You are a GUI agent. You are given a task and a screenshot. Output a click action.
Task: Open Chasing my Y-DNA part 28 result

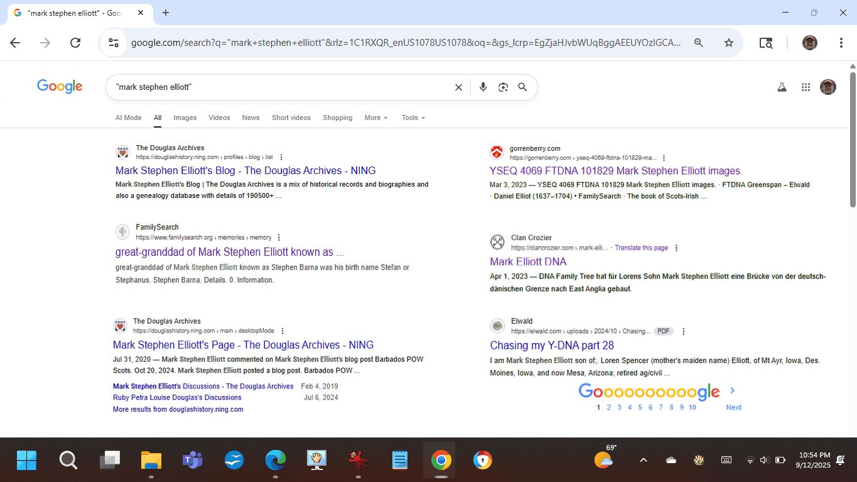point(551,345)
